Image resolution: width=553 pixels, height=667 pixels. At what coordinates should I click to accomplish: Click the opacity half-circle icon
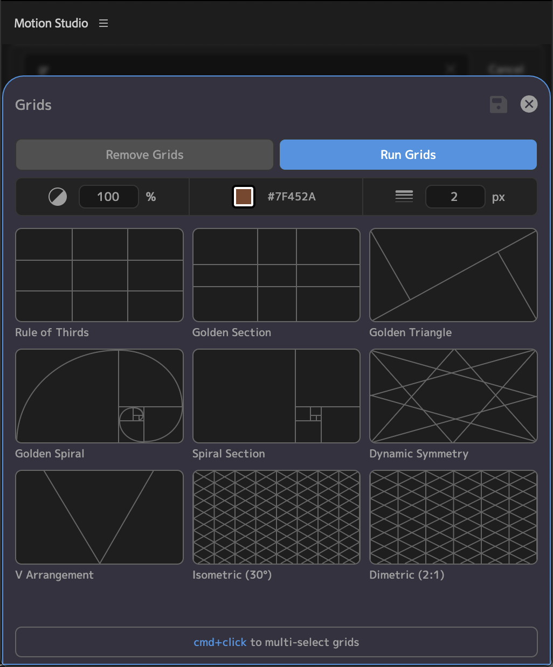click(x=58, y=197)
